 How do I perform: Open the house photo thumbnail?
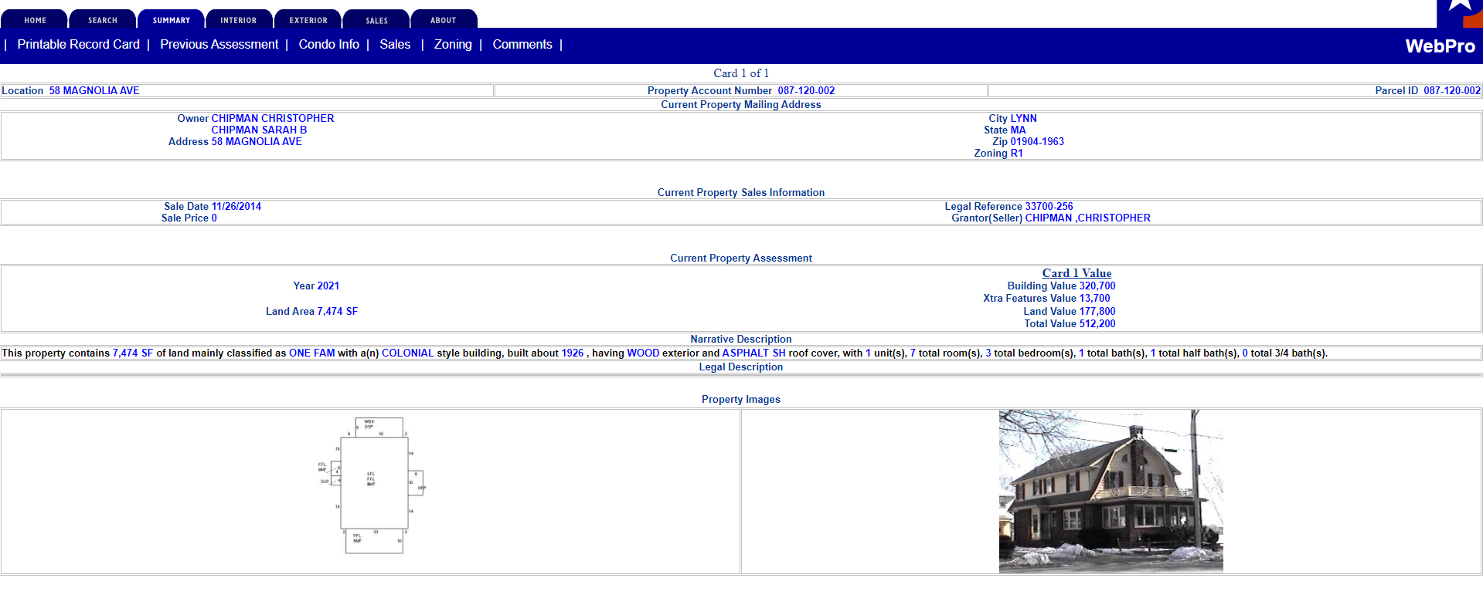(1111, 492)
